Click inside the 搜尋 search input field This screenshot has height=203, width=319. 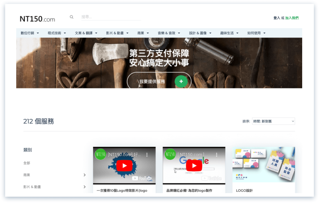pos(111,17)
